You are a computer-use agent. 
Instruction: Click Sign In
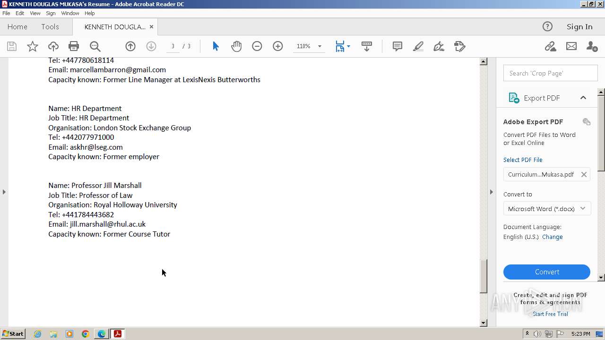(579, 27)
